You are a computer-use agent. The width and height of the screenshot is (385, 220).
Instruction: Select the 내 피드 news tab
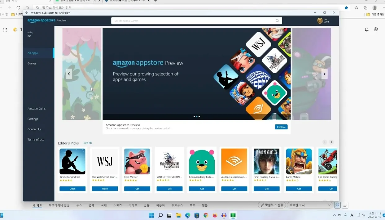37,205
